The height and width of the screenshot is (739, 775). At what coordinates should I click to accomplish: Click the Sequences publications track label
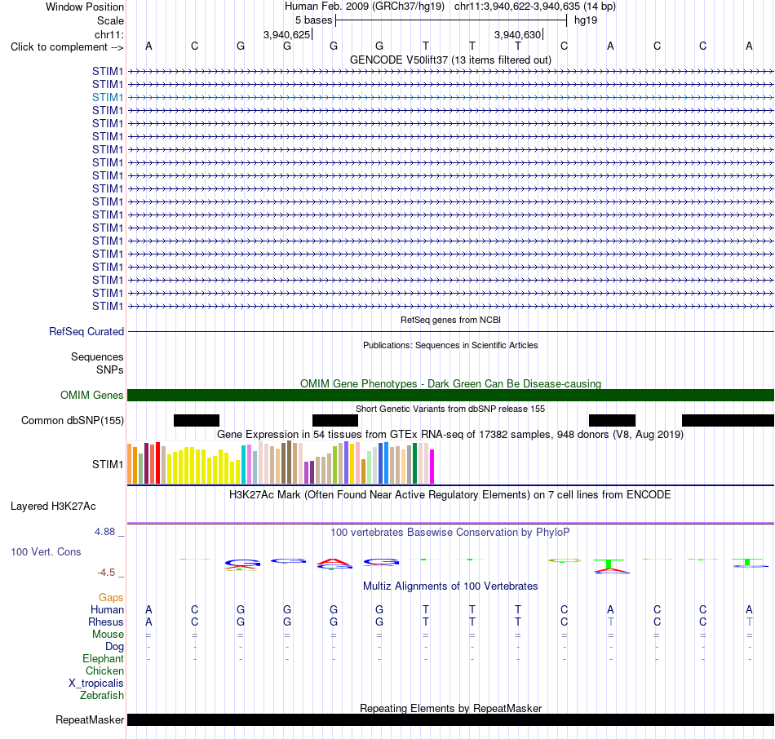point(97,357)
